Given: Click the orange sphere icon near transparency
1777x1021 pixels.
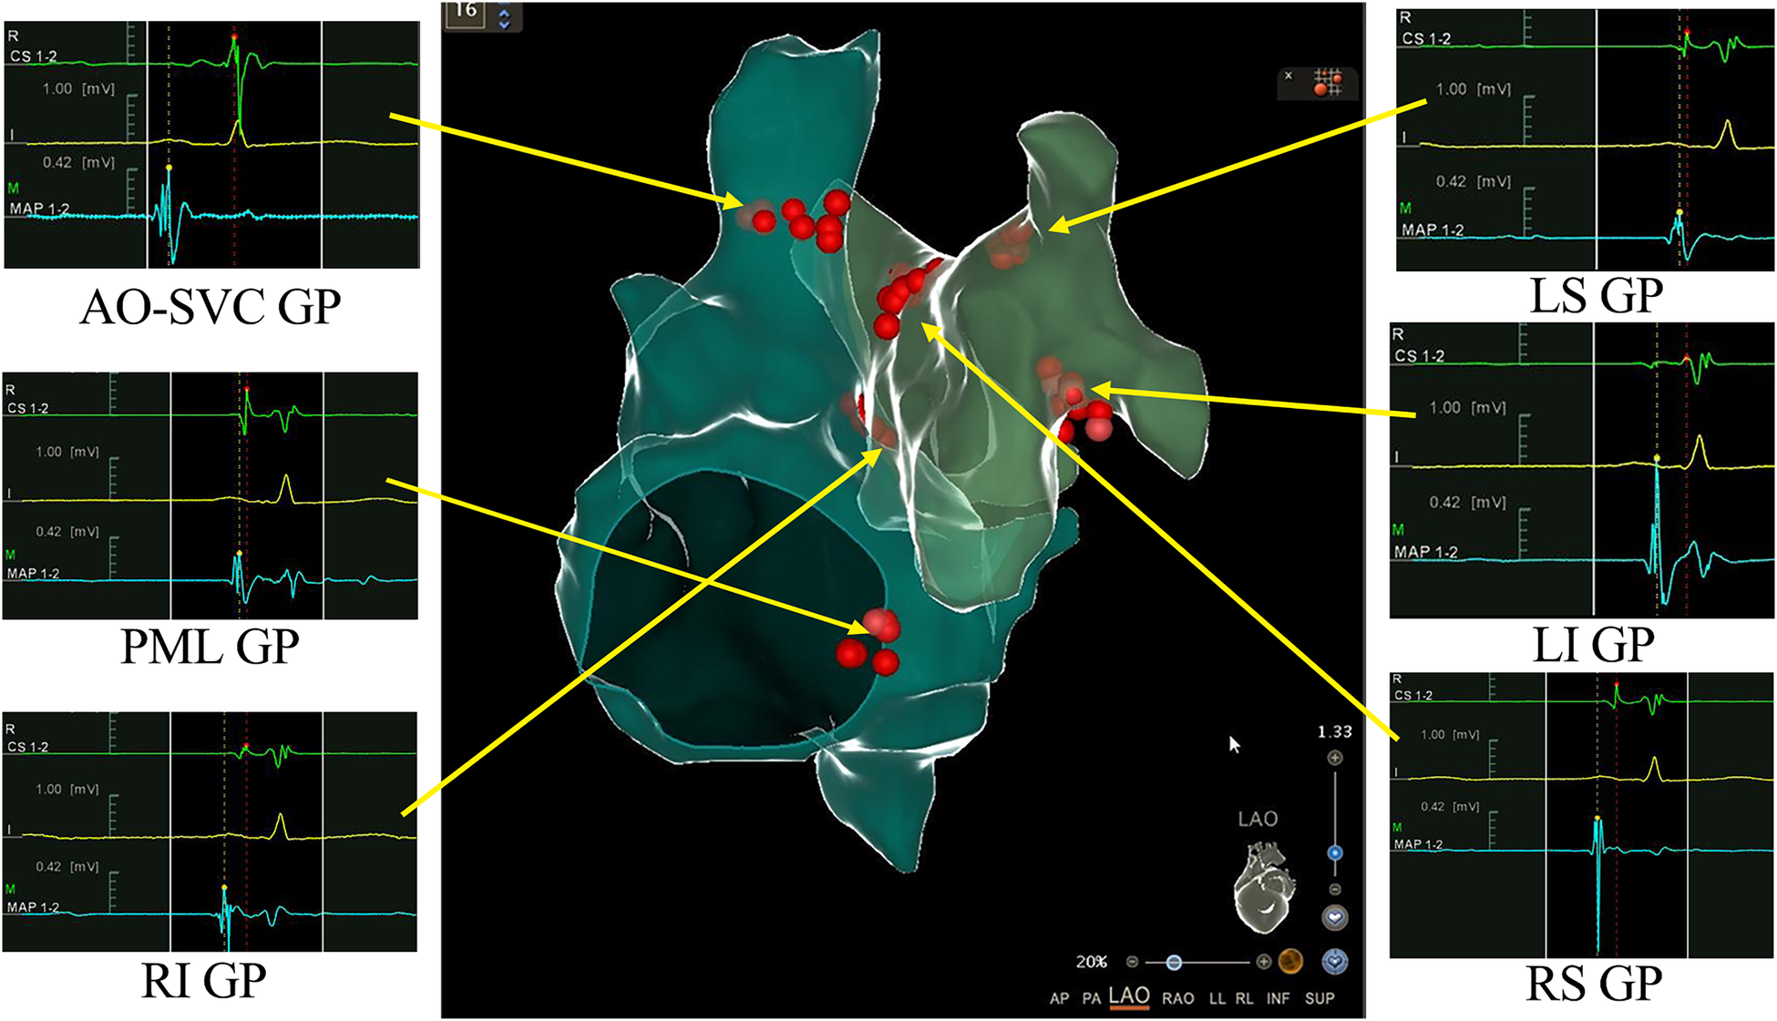Looking at the screenshot, I should pyautogui.click(x=1290, y=961).
